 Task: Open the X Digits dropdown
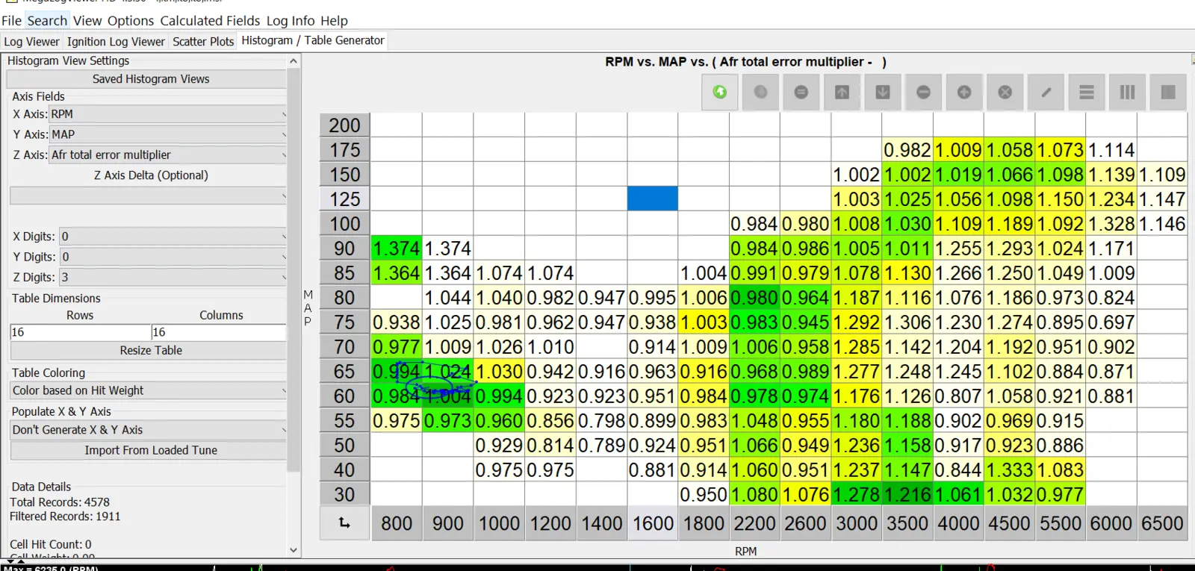coord(173,237)
